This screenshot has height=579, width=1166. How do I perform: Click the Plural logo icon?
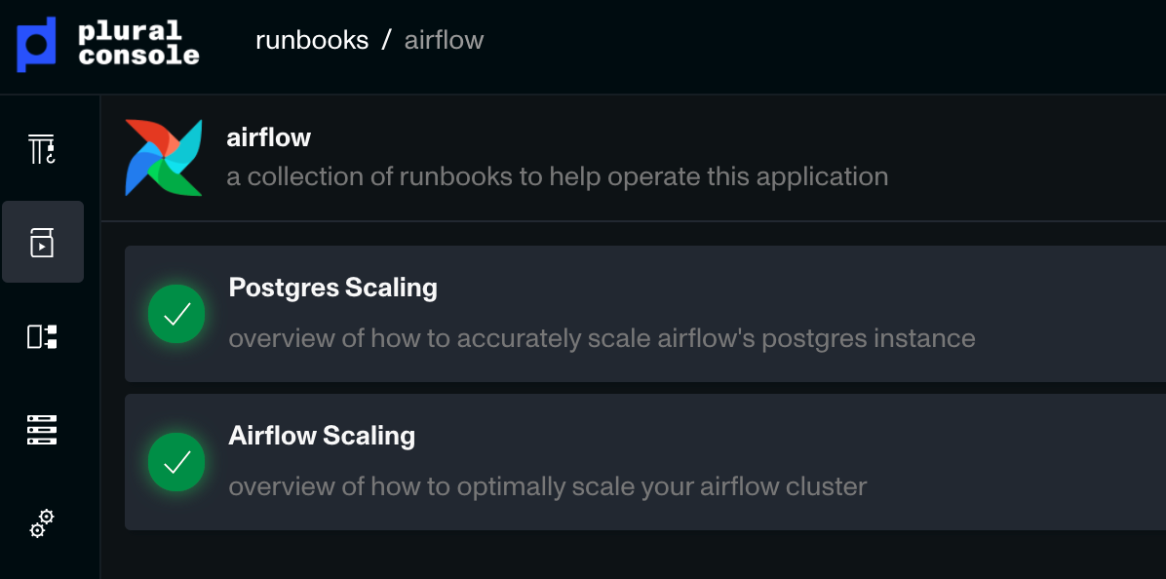pos(36,45)
